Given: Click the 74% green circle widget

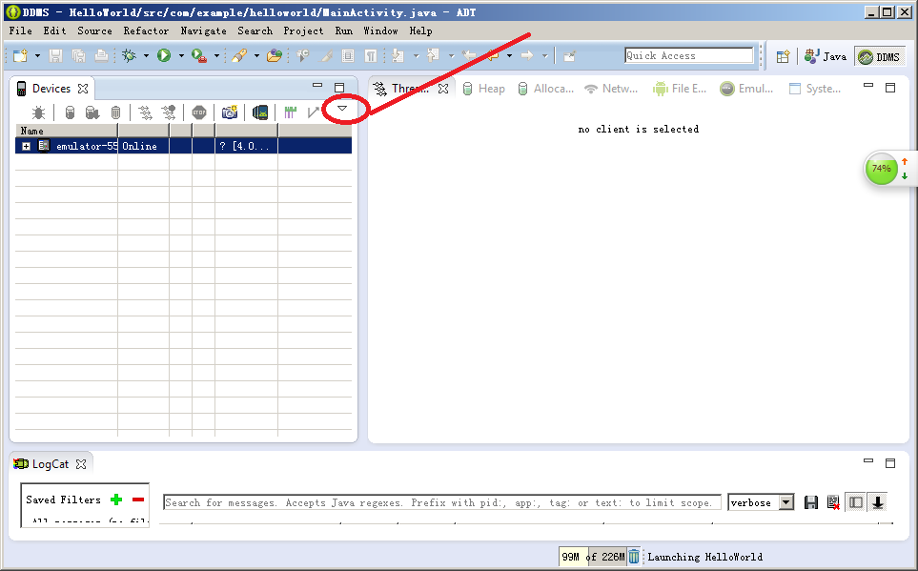Looking at the screenshot, I should [x=881, y=169].
